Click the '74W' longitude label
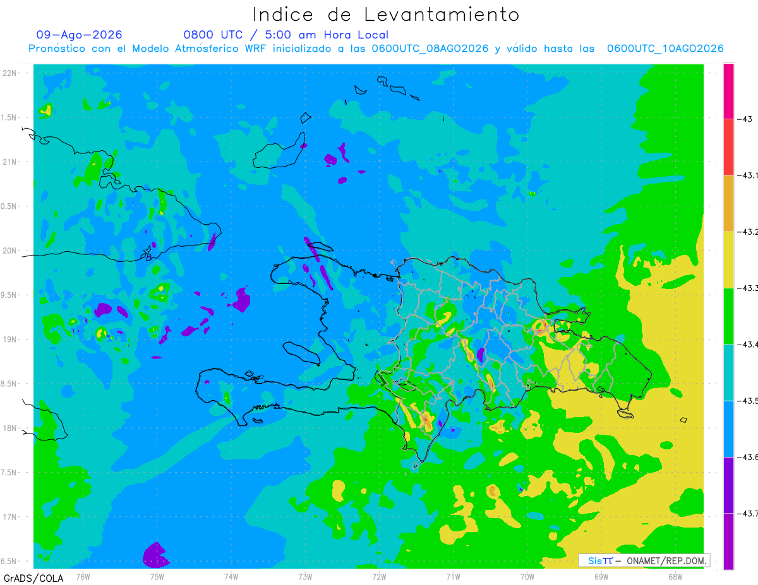Screen dimensions: 758x585 pyautogui.click(x=231, y=576)
